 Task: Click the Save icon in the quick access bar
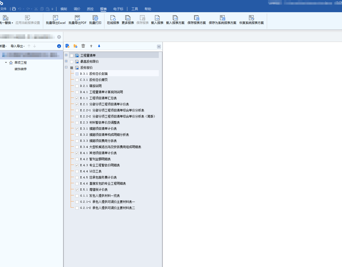pyautogui.click(x=14, y=9)
